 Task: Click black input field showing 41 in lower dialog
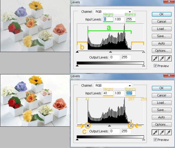pyautogui.click(x=108, y=93)
